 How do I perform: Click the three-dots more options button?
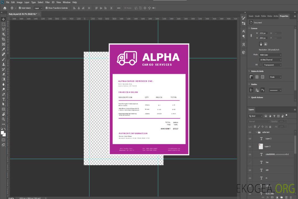(119, 8)
